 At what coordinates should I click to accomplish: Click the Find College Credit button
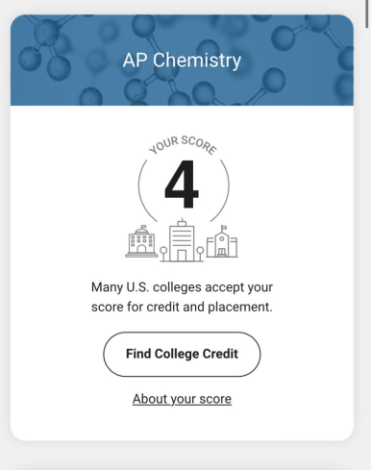tap(182, 354)
